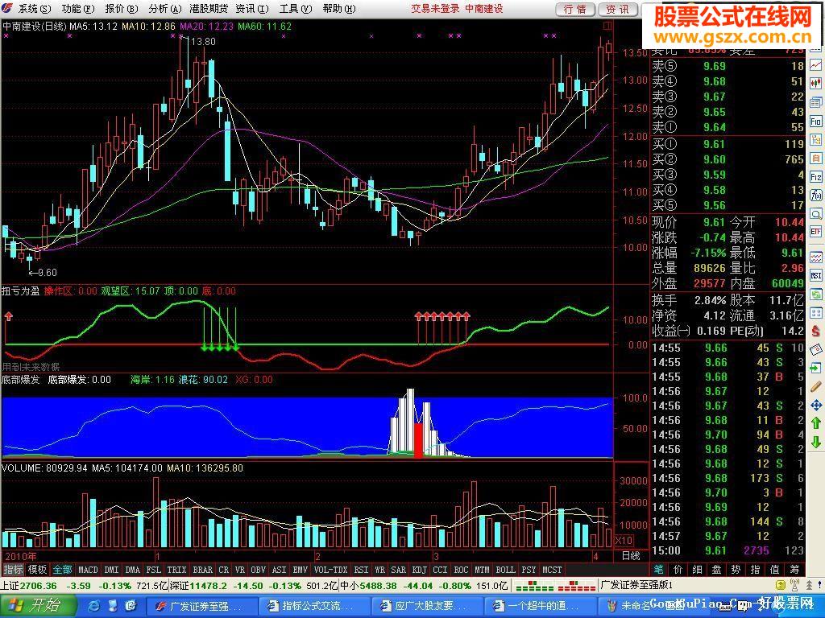825x618 pixels.
Task: Open the ETF icon in sidebar
Action: [x=815, y=231]
